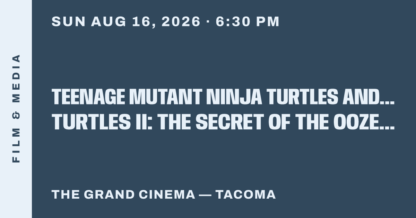The width and height of the screenshot is (416, 218).
Task: Click the word MUTANT in the headline
Action: tap(166, 97)
